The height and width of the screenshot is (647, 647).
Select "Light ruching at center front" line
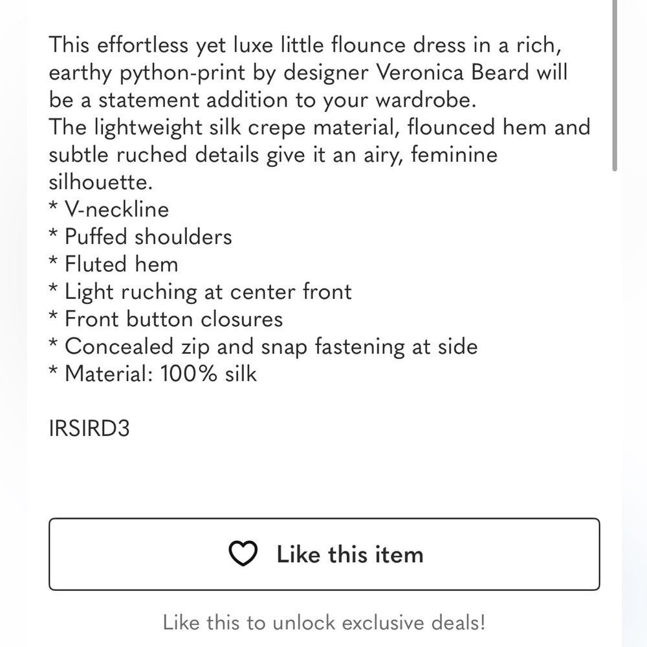pos(200,292)
